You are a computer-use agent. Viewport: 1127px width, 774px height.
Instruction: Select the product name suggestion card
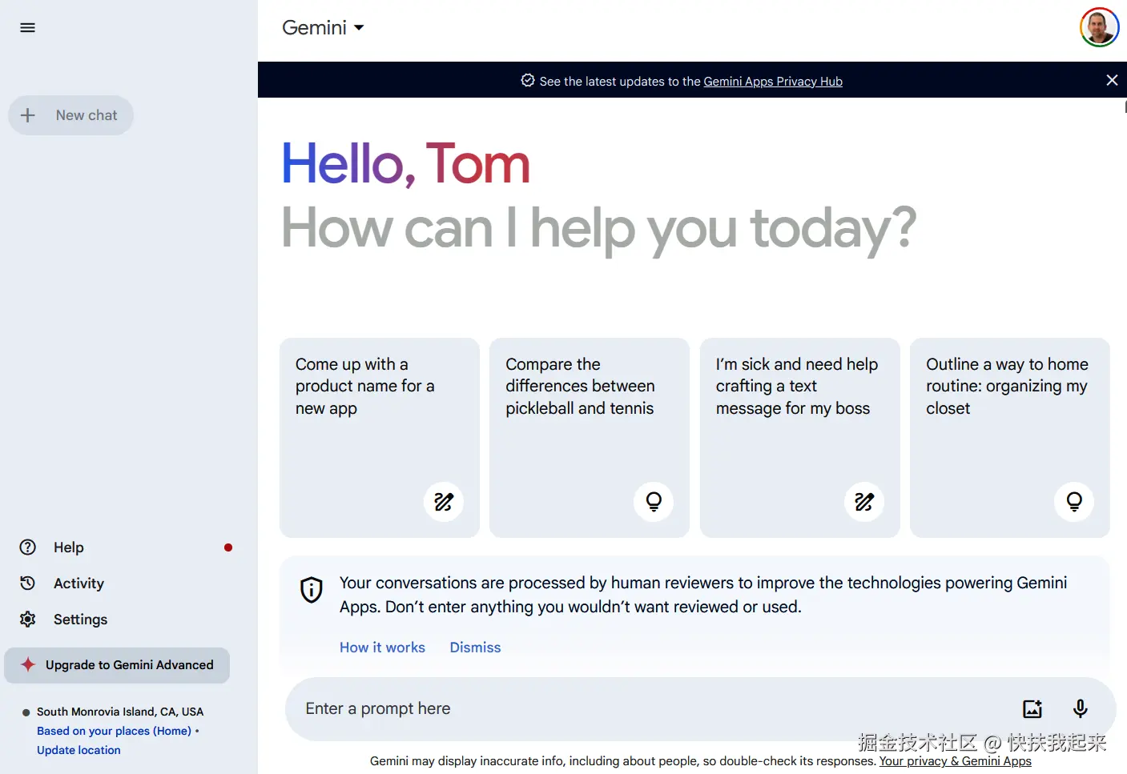coord(379,437)
